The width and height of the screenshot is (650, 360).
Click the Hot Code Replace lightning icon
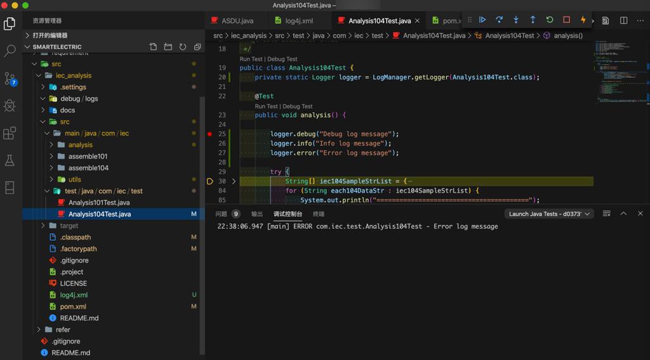click(583, 20)
